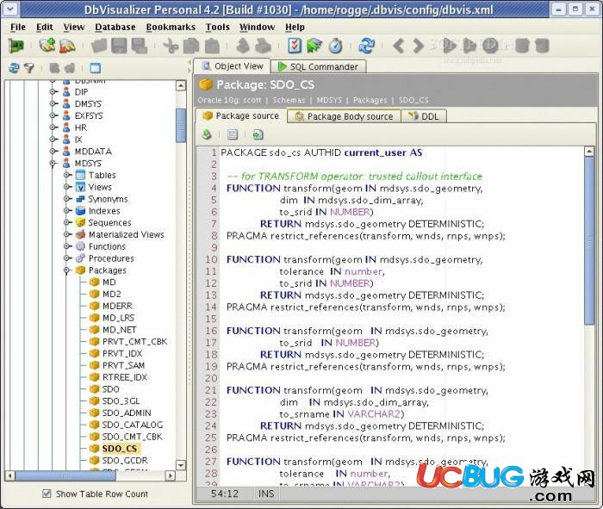Collapse the MDSYS schema node
603x509 pixels.
[x=53, y=164]
